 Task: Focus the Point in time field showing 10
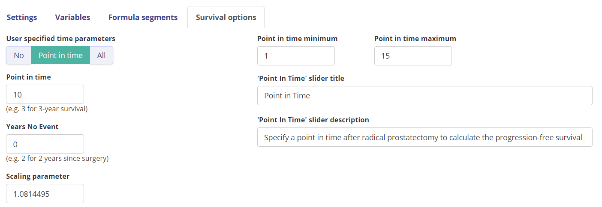pos(45,95)
